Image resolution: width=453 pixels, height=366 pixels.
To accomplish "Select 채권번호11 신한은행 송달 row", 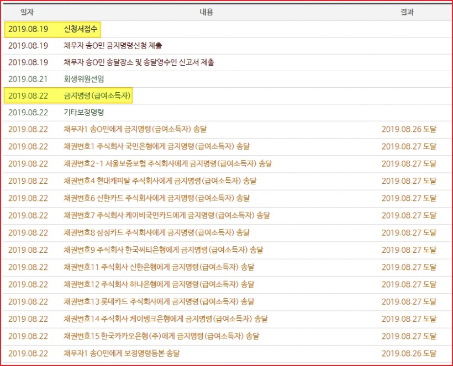I will pos(228,267).
